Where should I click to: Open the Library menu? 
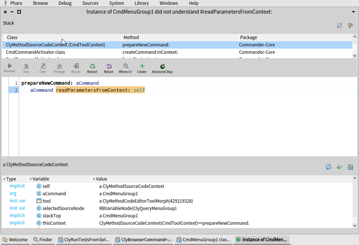(x=142, y=3)
